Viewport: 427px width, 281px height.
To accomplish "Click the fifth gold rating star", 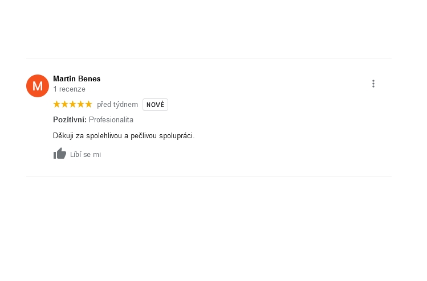I will point(88,104).
